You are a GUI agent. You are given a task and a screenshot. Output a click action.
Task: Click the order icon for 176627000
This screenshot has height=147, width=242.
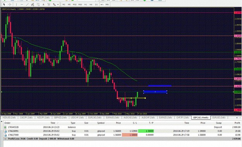point(5,135)
